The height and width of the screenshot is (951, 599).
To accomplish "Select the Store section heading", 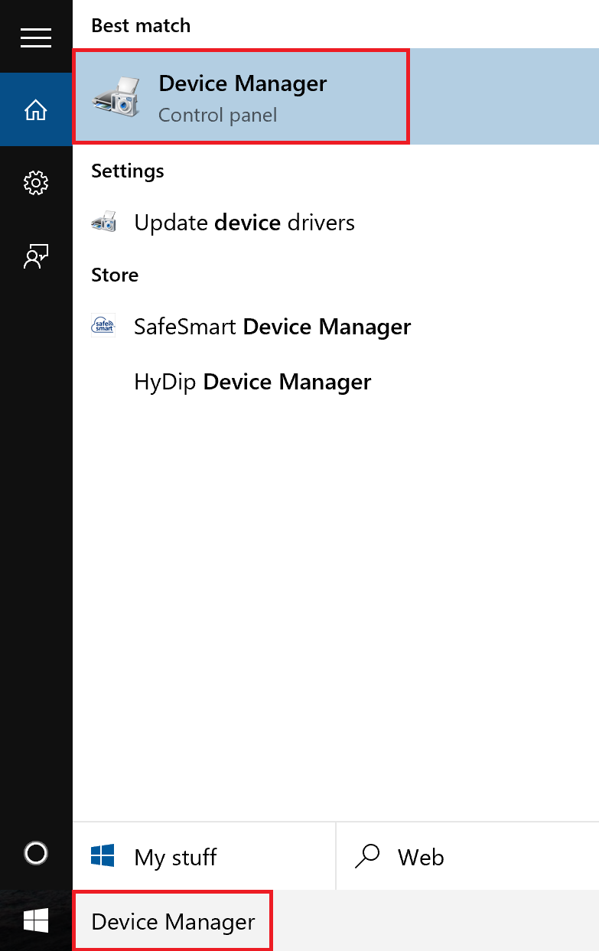I will pos(115,275).
